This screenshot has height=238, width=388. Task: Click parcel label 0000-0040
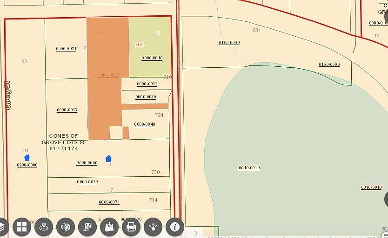point(145,124)
